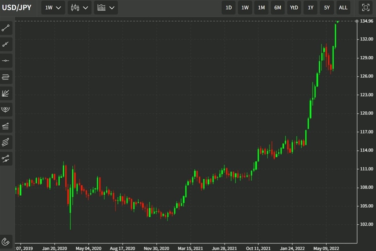
Task: Open the indicators dropdown
Action: point(106,8)
